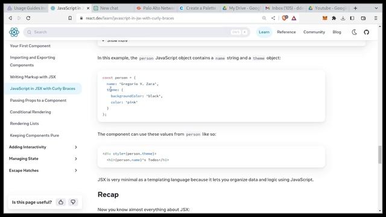Click the React logo home icon
This screenshot has width=386, height=217.
[x=14, y=32]
